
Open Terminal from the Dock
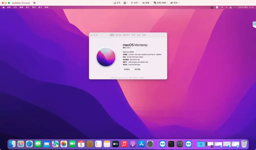click(171, 144)
